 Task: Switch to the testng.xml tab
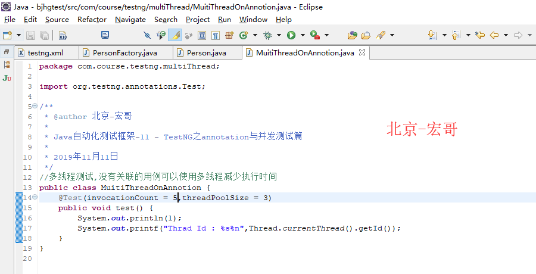tap(47, 52)
